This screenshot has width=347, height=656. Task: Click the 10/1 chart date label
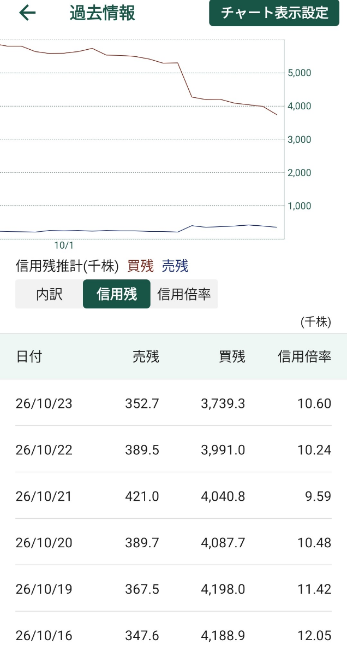click(x=64, y=245)
